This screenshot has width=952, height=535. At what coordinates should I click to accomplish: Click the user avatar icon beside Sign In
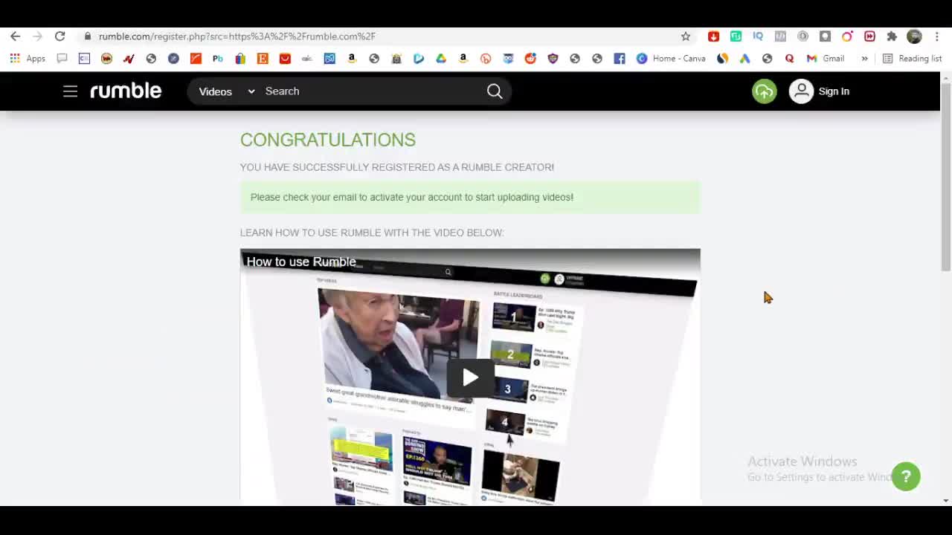pos(801,91)
